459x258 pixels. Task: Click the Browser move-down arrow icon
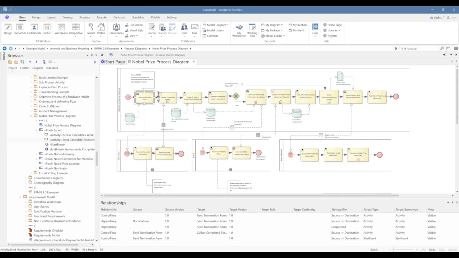click(36, 62)
